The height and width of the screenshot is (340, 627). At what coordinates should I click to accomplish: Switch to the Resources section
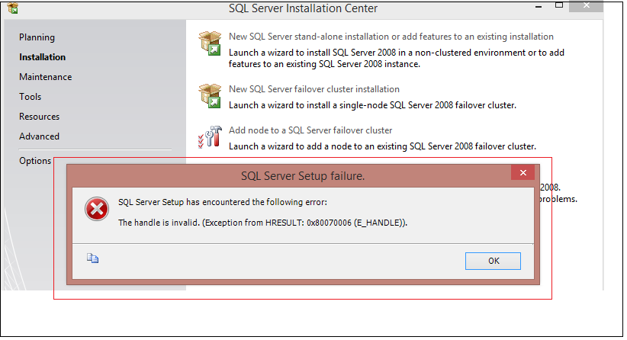[x=39, y=117]
